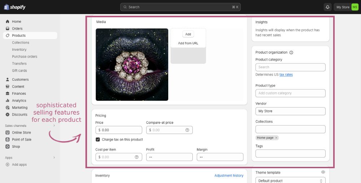Click the Margin field
Image resolution: width=361 pixels, height=183 pixels.
[x=220, y=157]
